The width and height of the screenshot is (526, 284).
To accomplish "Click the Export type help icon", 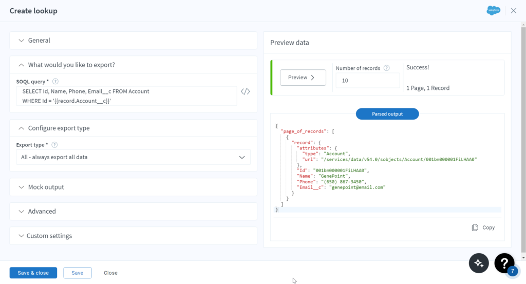I will (x=54, y=145).
